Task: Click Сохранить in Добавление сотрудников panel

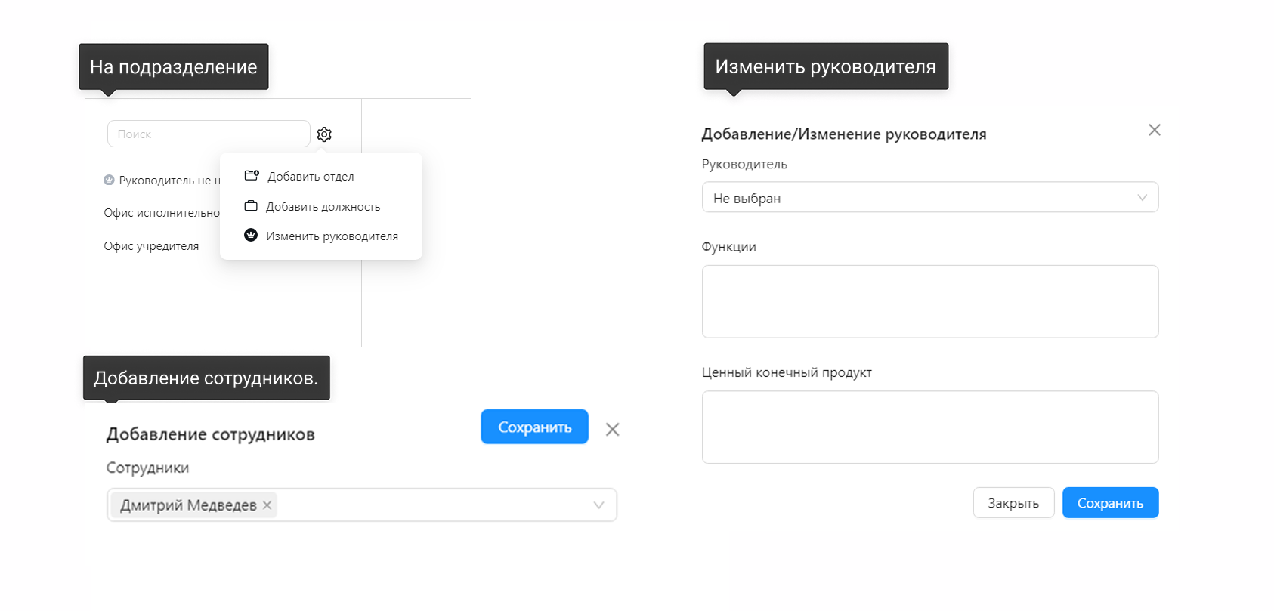Action: pyautogui.click(x=534, y=427)
